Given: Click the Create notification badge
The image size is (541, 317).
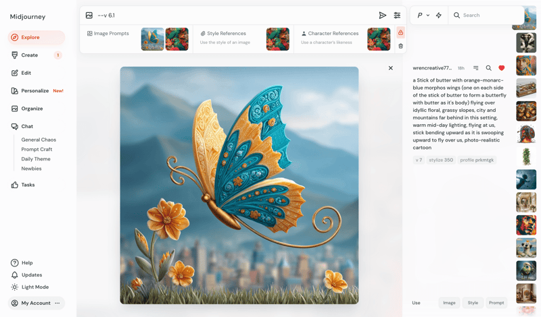Looking at the screenshot, I should click(58, 55).
